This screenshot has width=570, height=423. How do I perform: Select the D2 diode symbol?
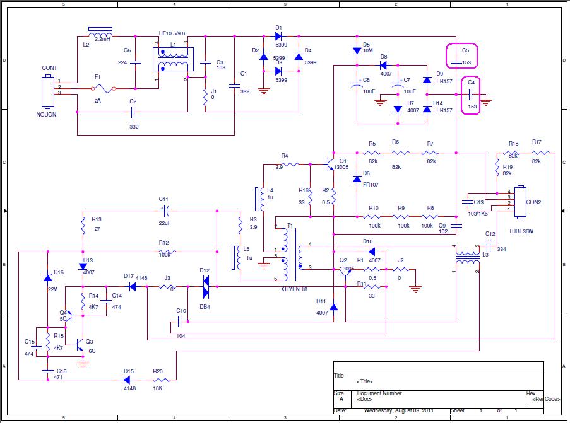[264, 56]
